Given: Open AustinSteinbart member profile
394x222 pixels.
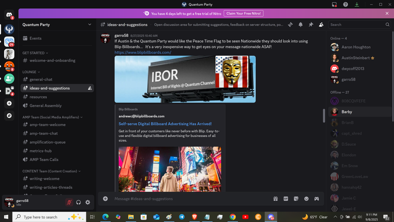Looking at the screenshot, I should click(x=360, y=58).
